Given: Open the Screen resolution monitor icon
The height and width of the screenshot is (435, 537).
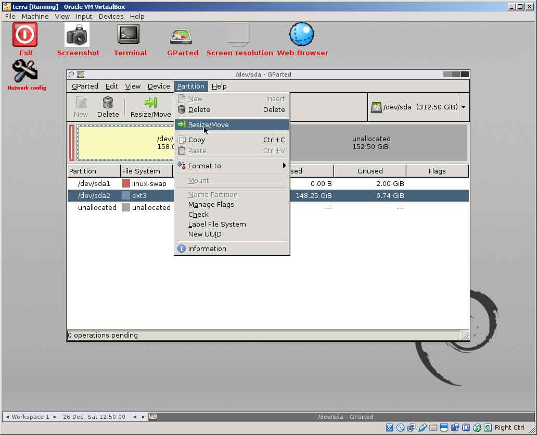Looking at the screenshot, I should 238,34.
